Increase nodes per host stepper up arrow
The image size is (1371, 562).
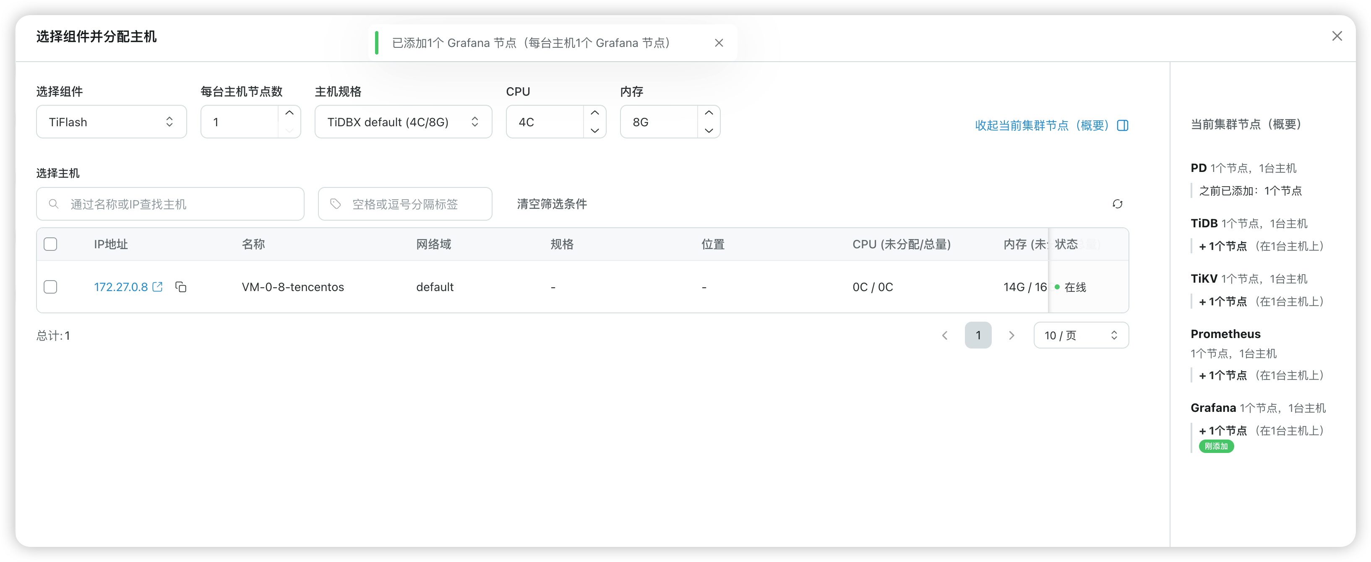click(289, 113)
